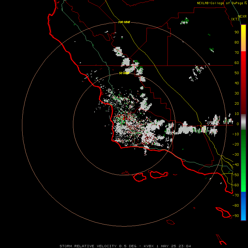
Task: Select the 100 NMI range ring label
Action: tap(124, 22)
